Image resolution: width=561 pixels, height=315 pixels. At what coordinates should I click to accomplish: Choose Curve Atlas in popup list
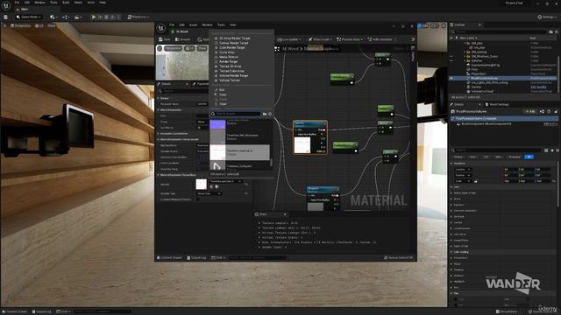pos(227,52)
